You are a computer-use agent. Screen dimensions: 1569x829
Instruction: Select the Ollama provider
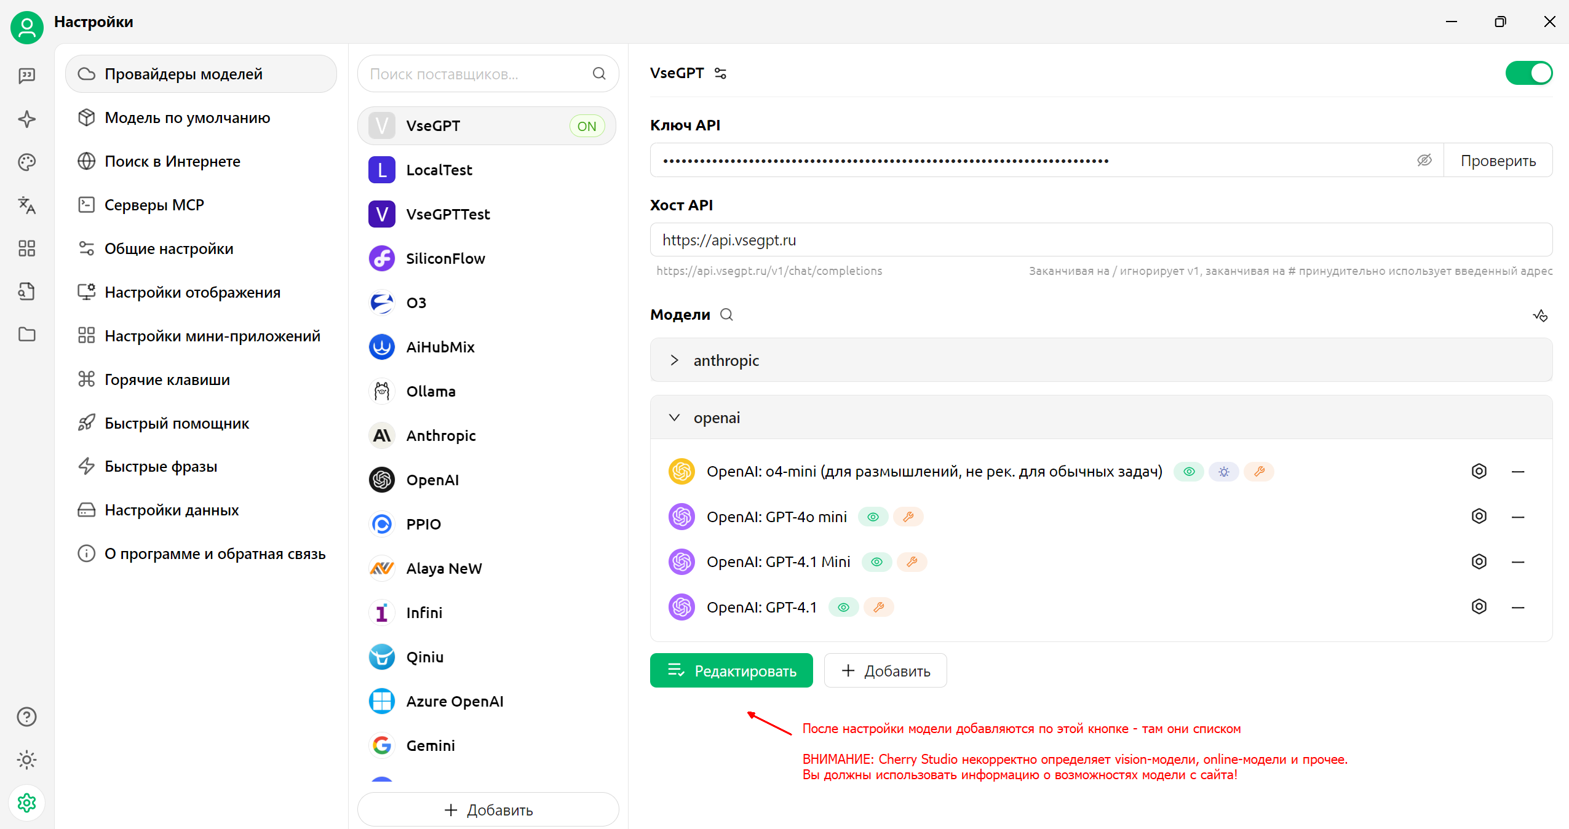pyautogui.click(x=487, y=391)
